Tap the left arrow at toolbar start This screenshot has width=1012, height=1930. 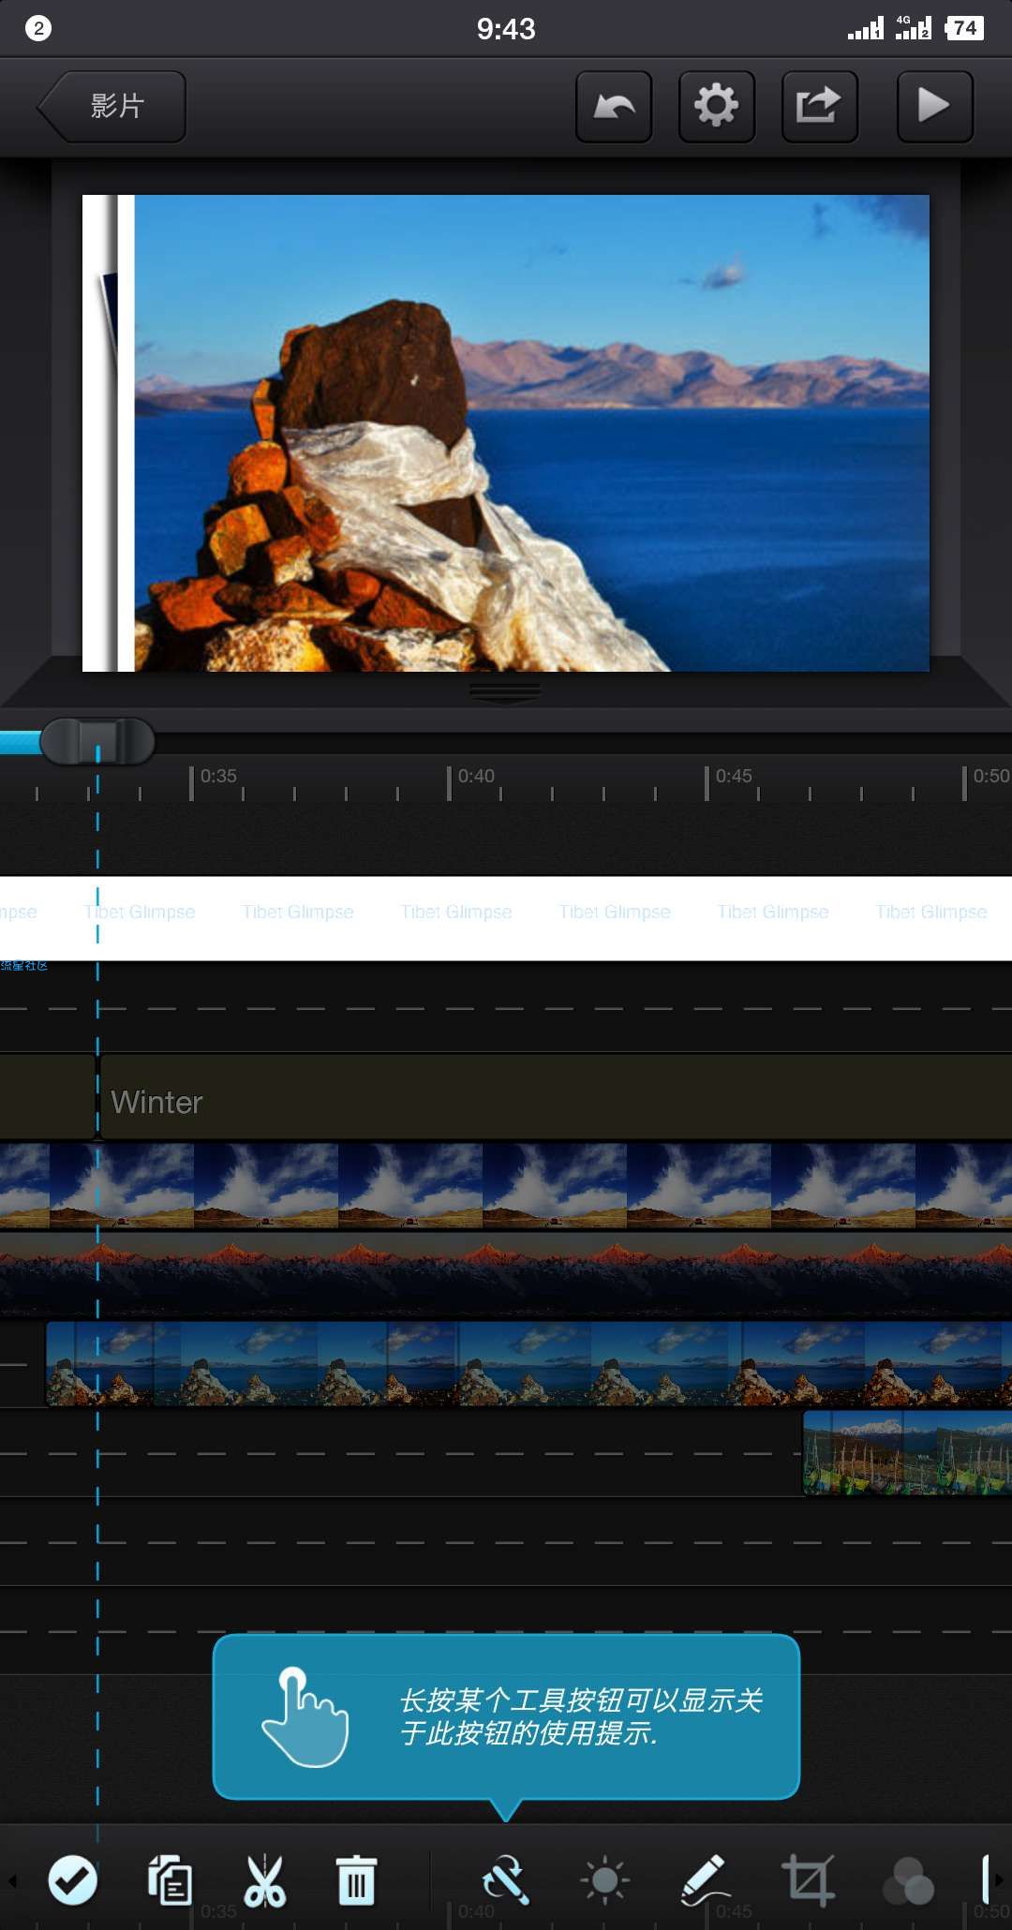pyautogui.click(x=12, y=1880)
